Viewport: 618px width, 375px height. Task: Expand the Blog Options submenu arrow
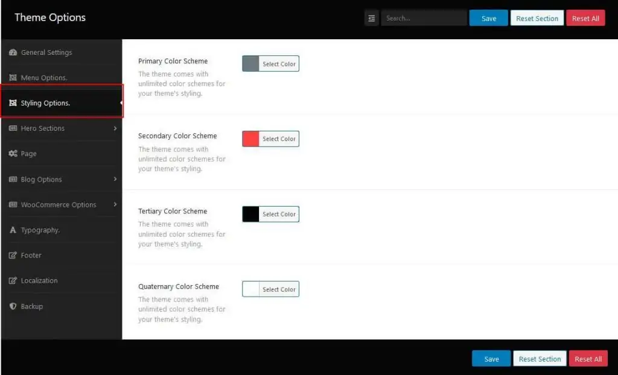[x=115, y=179]
